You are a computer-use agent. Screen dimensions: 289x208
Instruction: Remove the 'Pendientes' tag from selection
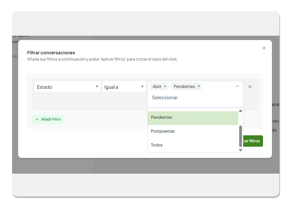(199, 86)
